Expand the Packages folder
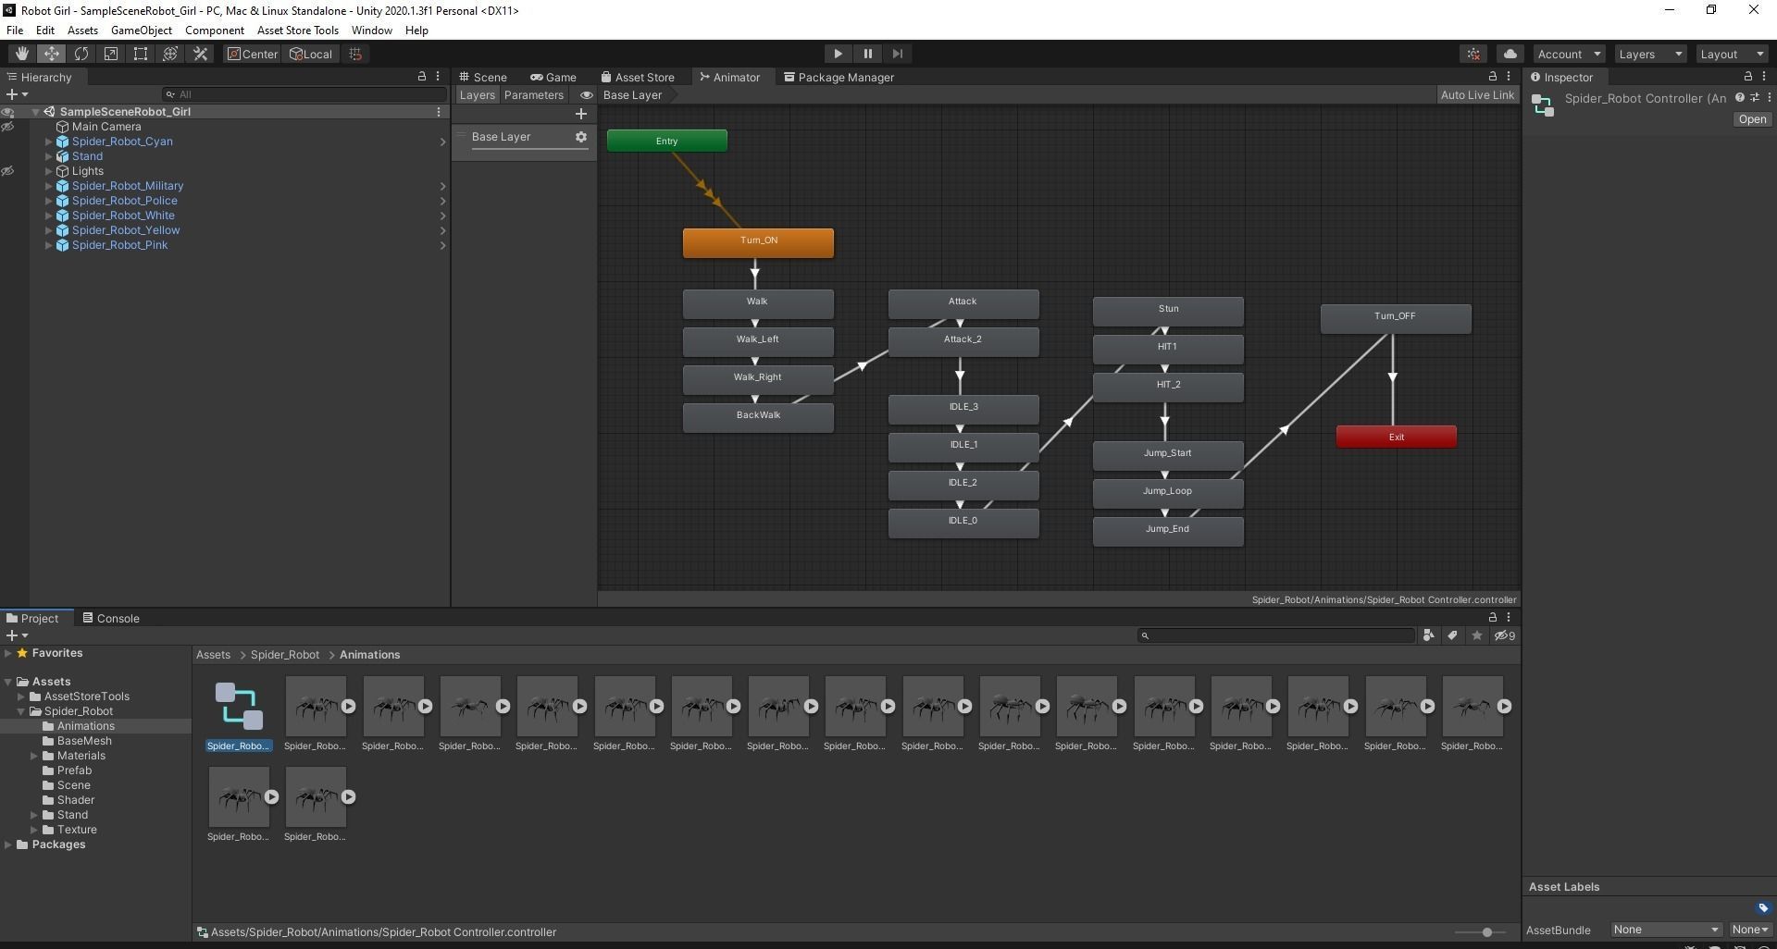The width and height of the screenshot is (1777, 949). click(8, 844)
